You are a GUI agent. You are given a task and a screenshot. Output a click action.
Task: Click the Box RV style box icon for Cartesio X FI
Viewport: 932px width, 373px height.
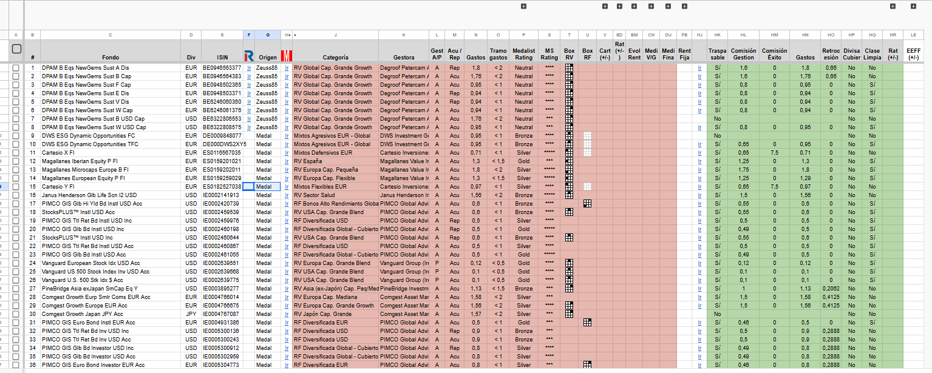click(x=569, y=153)
